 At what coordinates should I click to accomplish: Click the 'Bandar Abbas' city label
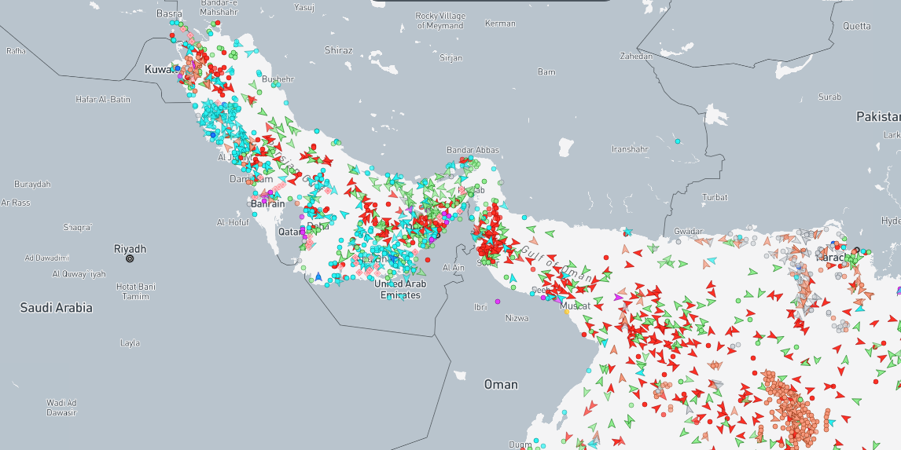click(473, 150)
